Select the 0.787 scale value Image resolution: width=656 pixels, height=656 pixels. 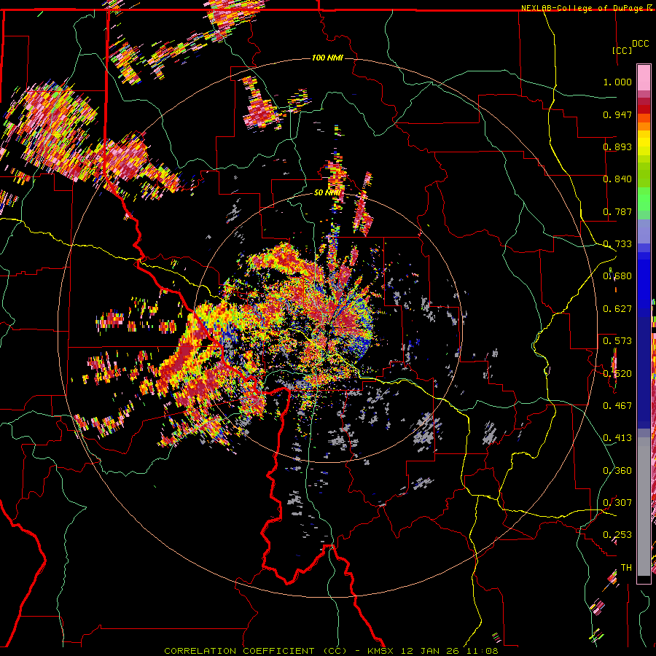617,211
